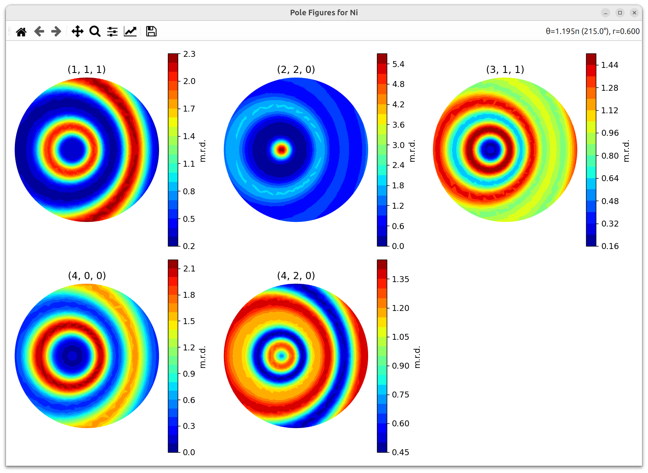Click the 'Pole Figures for Ni' window title
The width and height of the screenshot is (648, 473).
coord(324,13)
